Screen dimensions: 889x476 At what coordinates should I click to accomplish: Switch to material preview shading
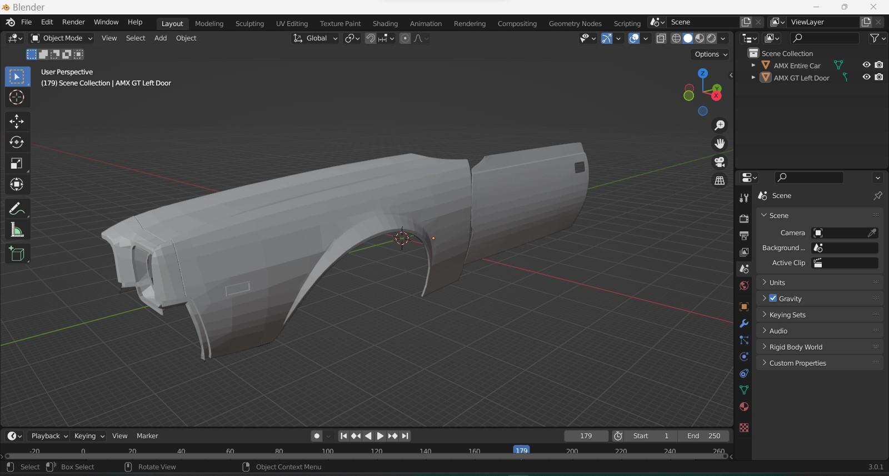(x=700, y=38)
